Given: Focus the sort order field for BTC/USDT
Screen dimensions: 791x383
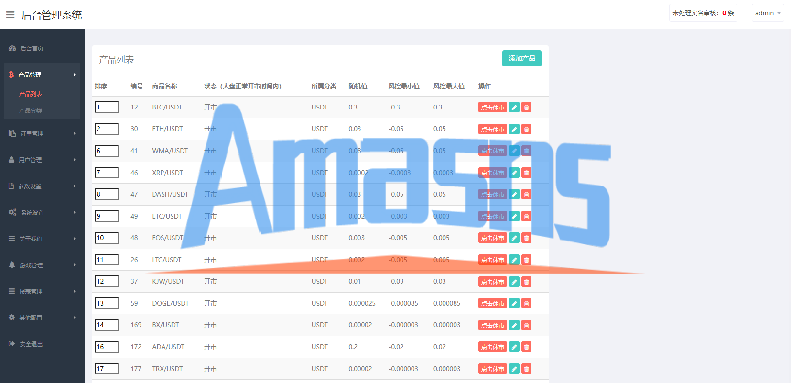Looking at the screenshot, I should pyautogui.click(x=107, y=107).
